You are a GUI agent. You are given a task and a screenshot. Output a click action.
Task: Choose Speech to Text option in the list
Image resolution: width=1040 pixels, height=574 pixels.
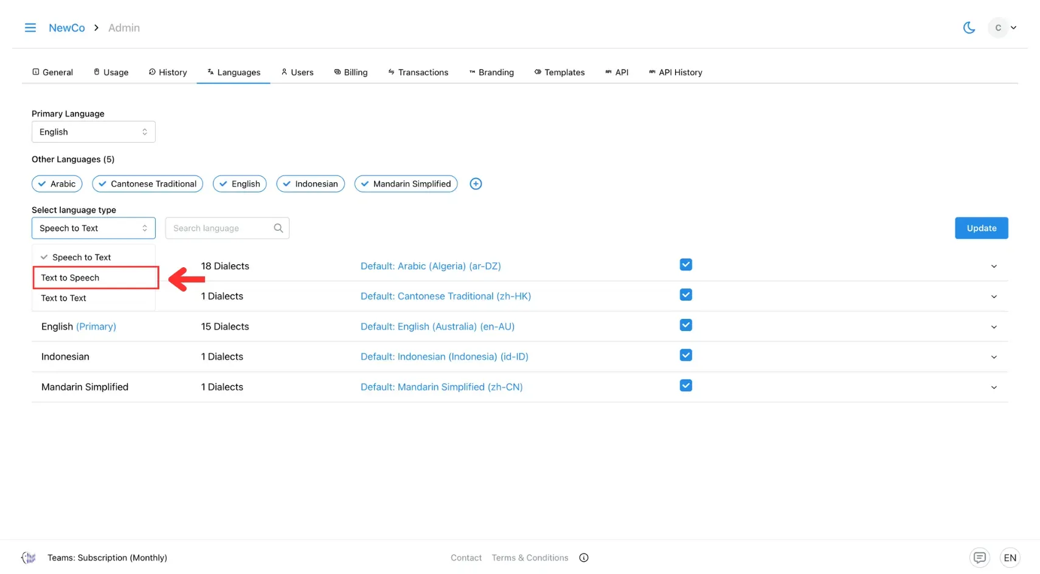tap(94, 258)
